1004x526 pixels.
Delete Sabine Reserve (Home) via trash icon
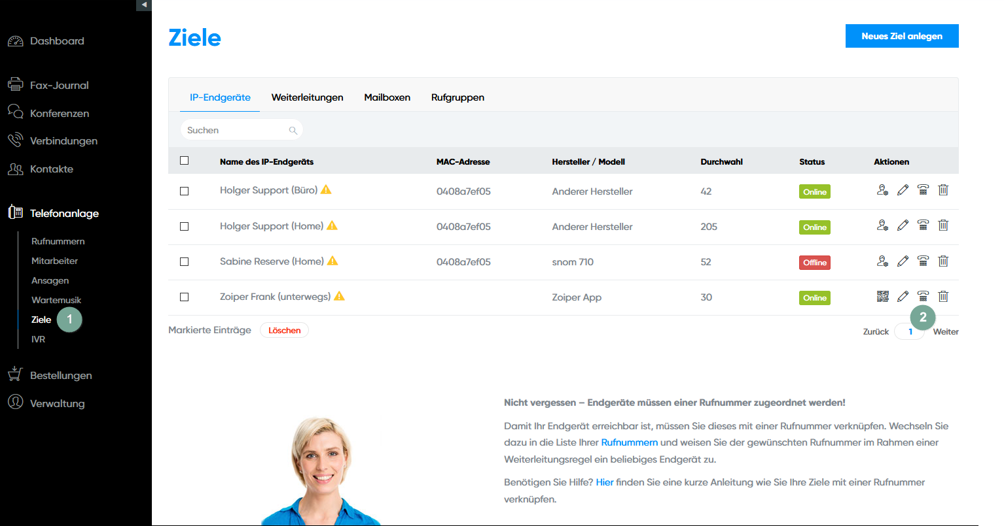coord(943,261)
